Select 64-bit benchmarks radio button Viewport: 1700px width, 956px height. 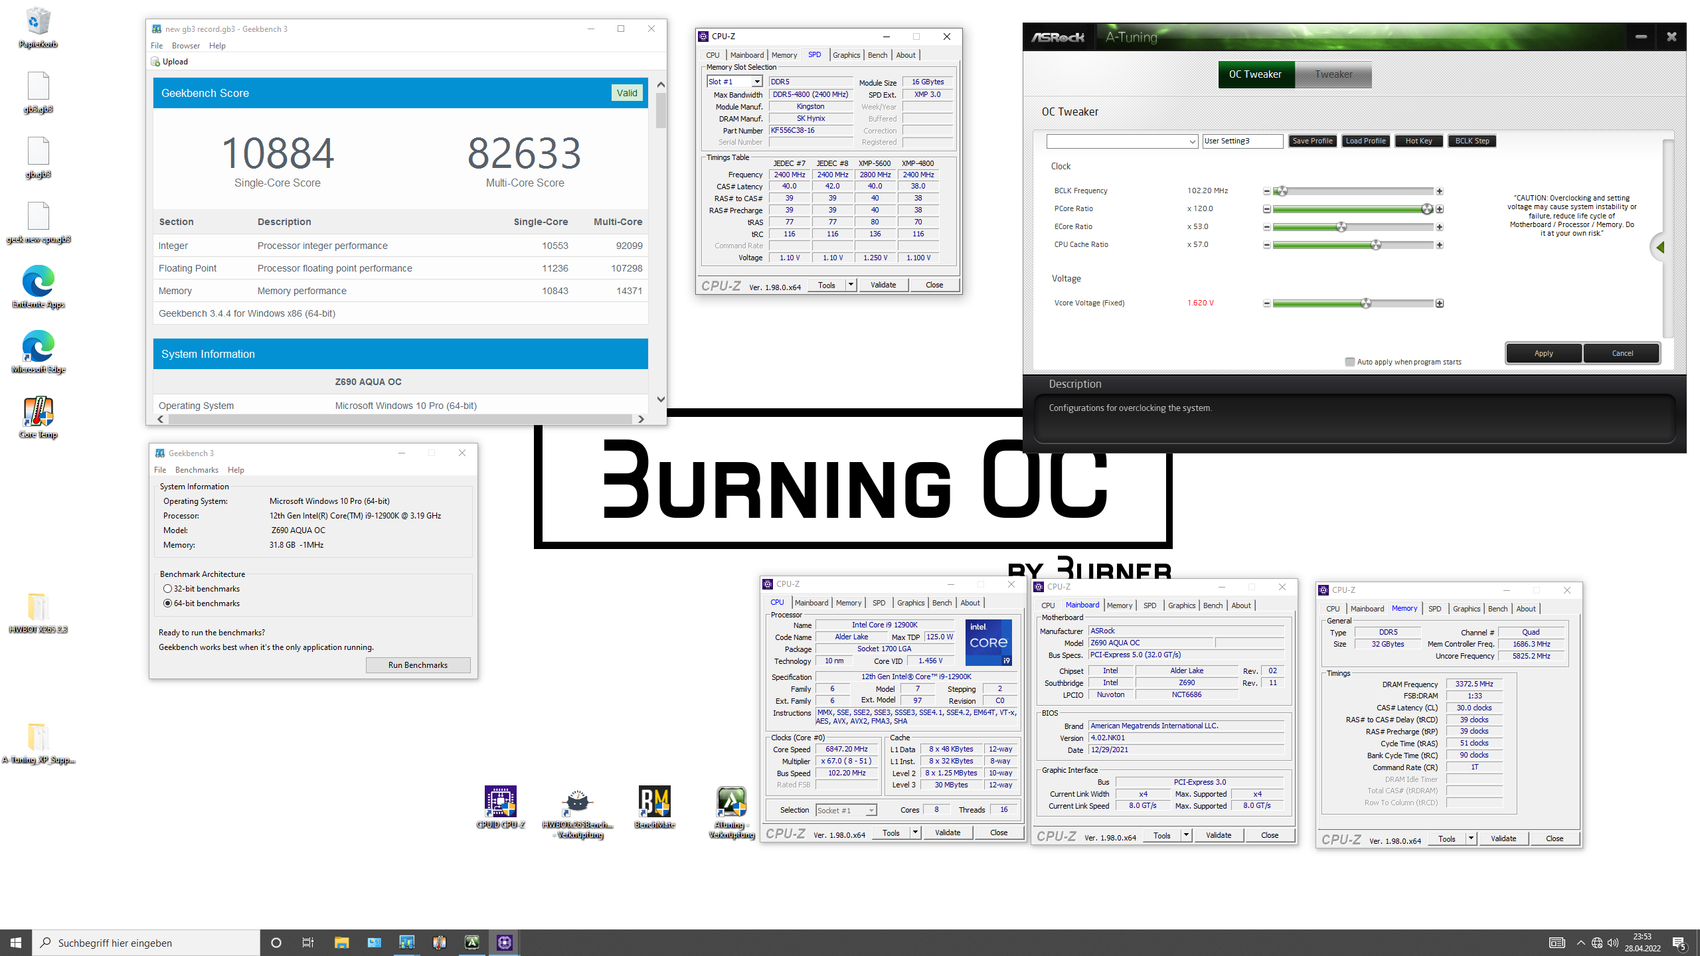coord(167,603)
